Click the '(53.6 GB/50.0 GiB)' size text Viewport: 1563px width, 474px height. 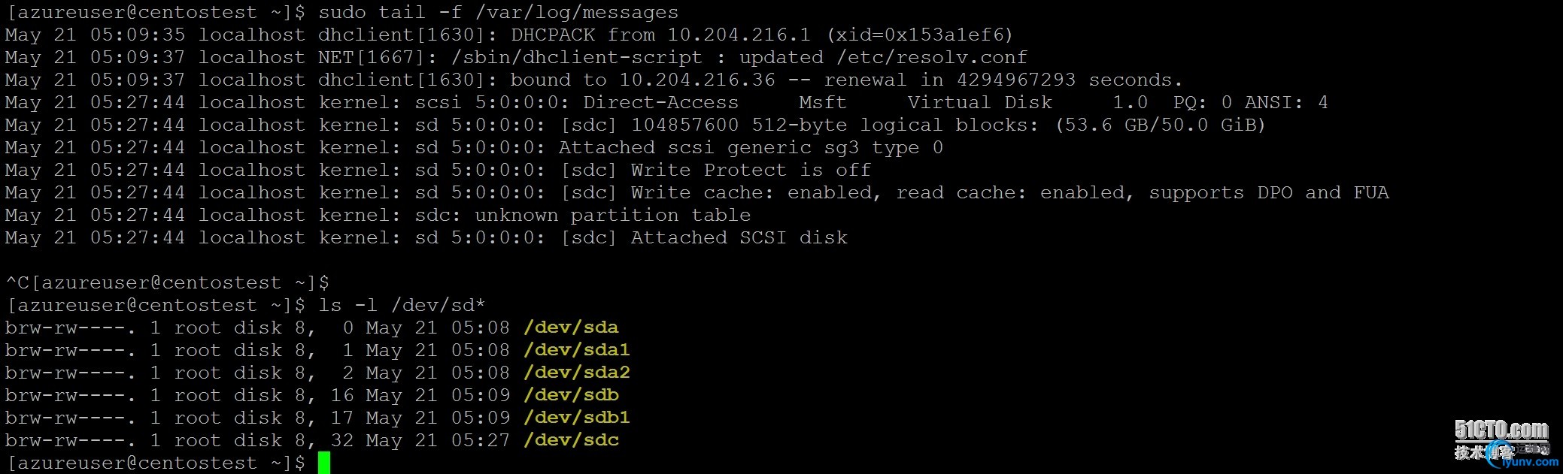[1161, 125]
